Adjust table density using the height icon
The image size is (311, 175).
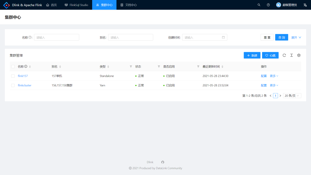(x=291, y=55)
